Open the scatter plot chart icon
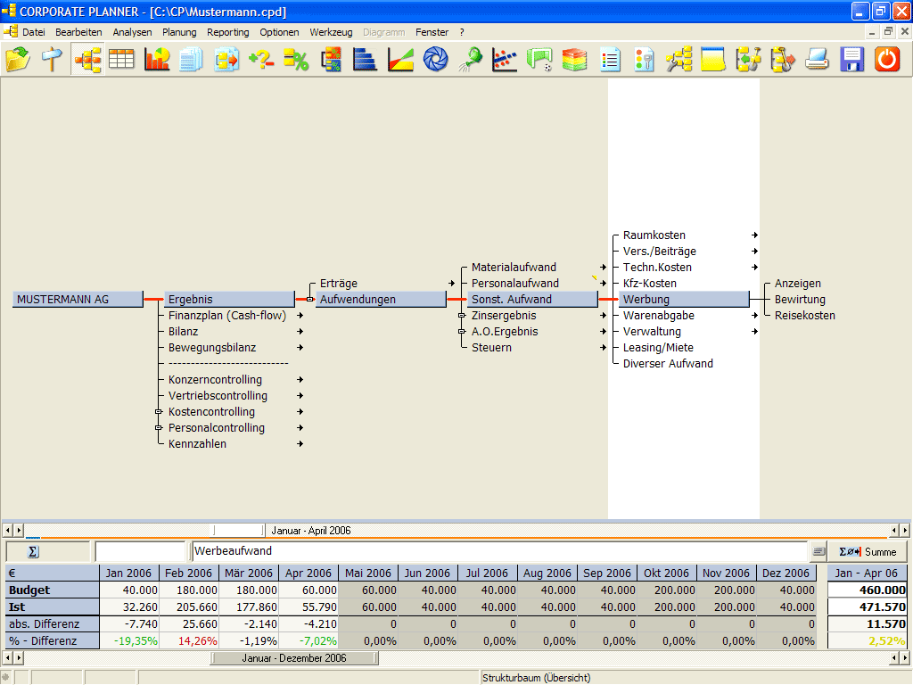The height and width of the screenshot is (685, 913). coord(505,60)
